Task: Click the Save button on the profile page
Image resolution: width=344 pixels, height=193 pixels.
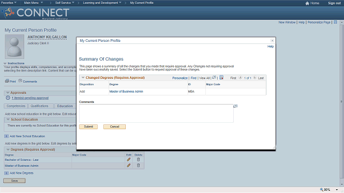Action: 15,181
